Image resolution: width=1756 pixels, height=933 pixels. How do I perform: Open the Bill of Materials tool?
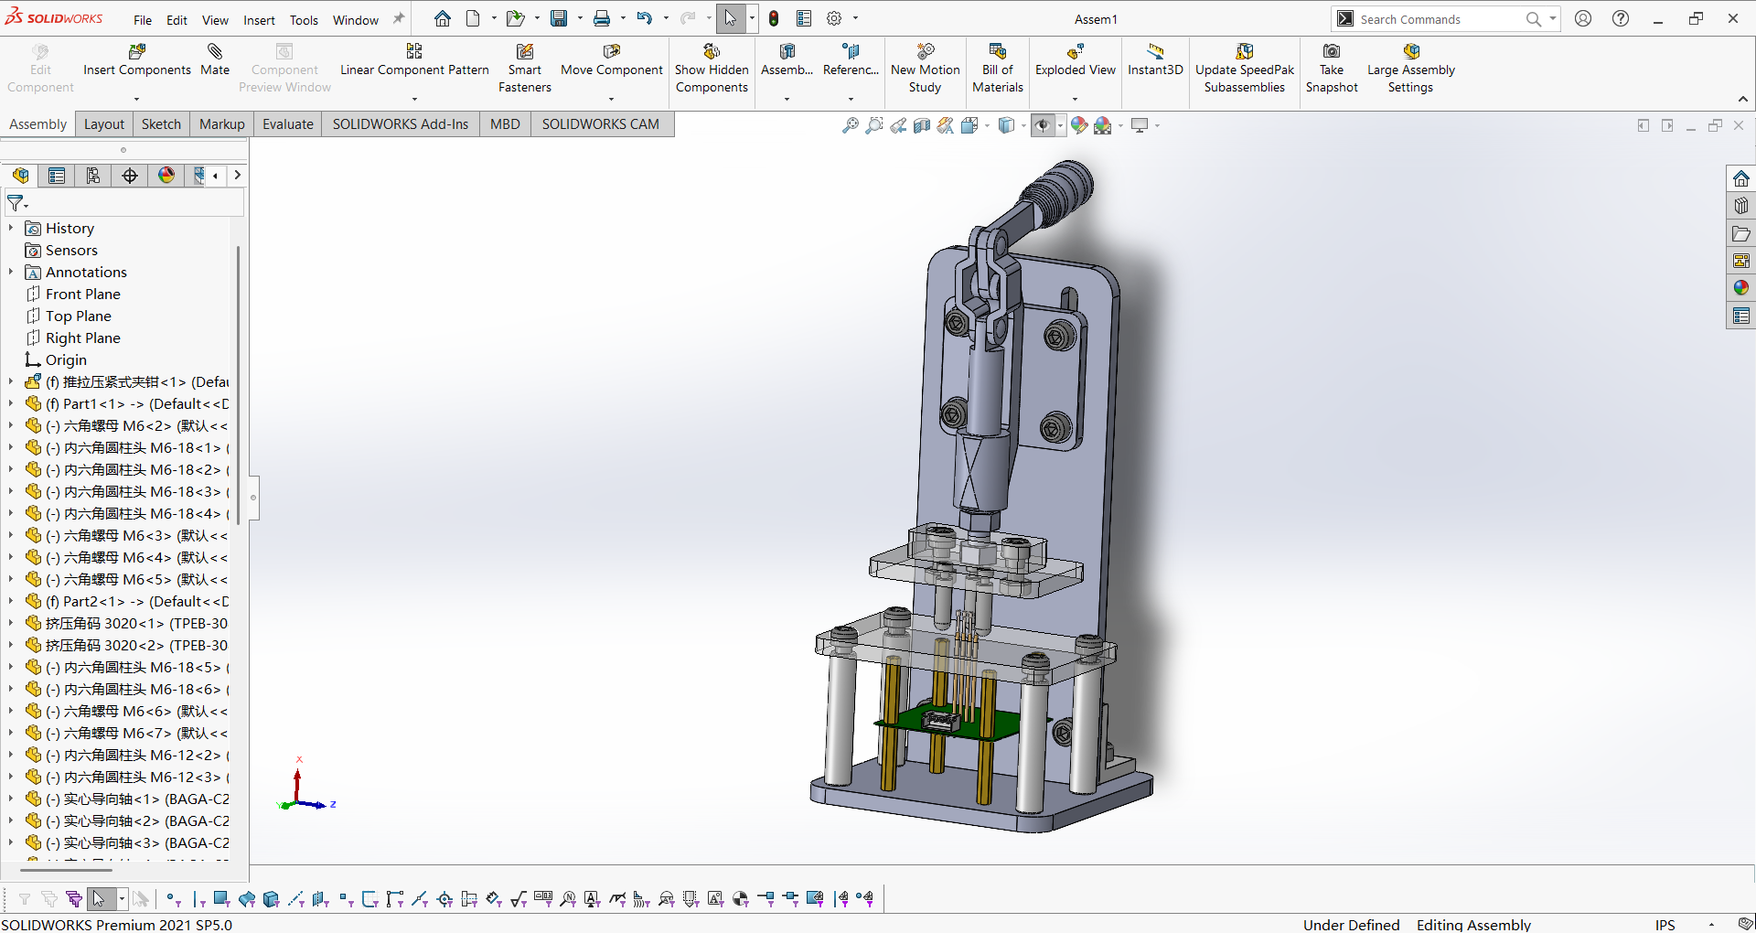[998, 69]
